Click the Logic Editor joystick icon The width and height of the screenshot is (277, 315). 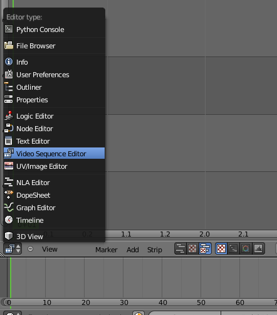[x=9, y=115]
